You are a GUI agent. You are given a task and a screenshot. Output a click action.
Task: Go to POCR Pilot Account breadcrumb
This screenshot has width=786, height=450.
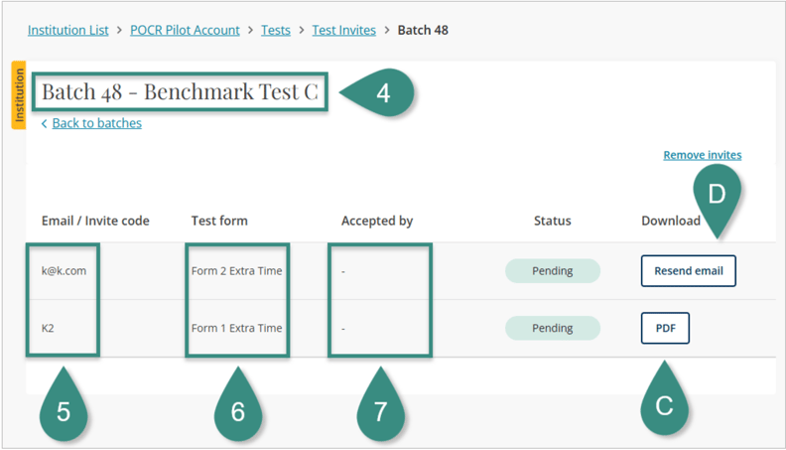coord(185,30)
